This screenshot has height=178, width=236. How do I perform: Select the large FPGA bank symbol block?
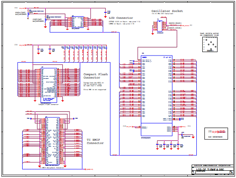tap(157, 96)
